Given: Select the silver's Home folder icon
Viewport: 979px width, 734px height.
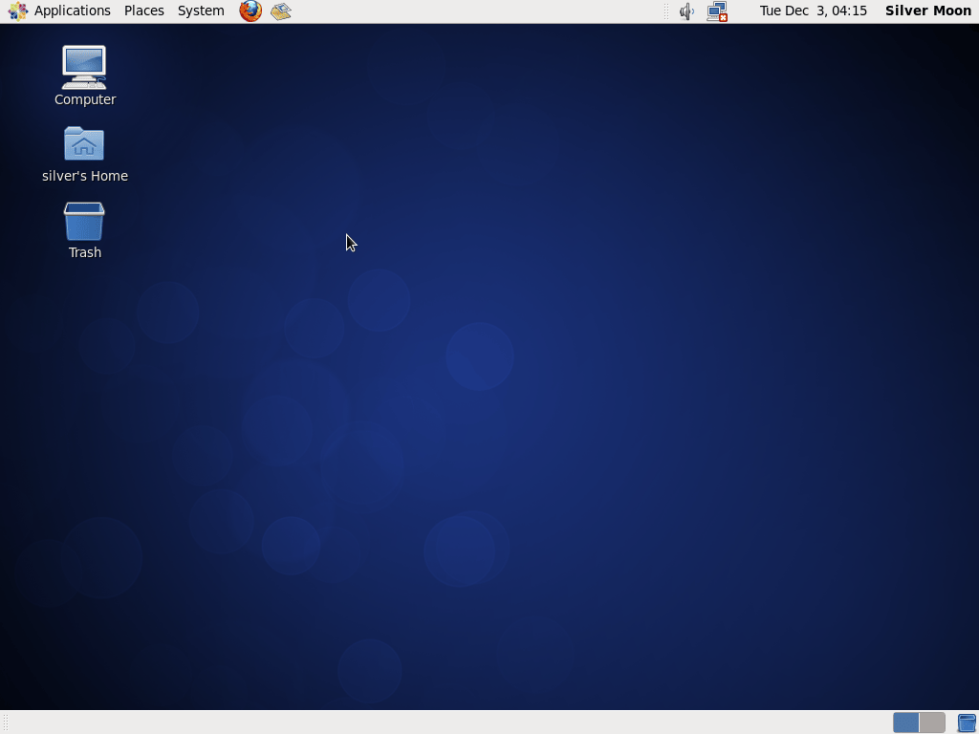Looking at the screenshot, I should click(84, 143).
